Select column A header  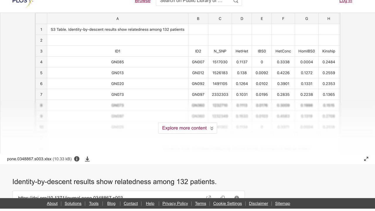click(117, 18)
